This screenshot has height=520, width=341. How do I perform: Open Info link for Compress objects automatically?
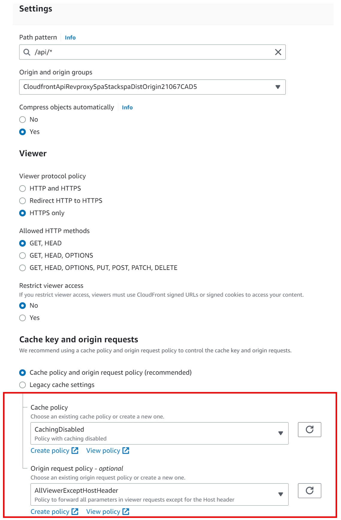click(x=127, y=108)
